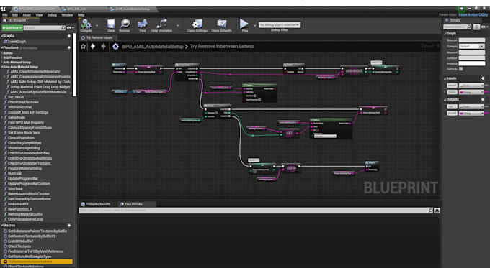
Task: Click BPU_AMS_AutoMatelalSetup in breadcrumb
Action: coord(153,47)
